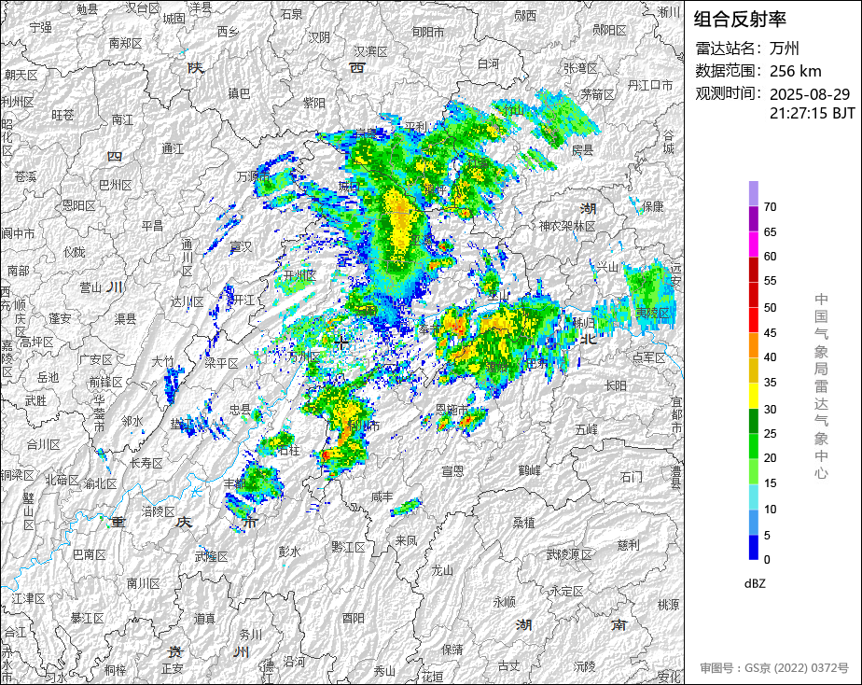Click the radar station name 万州 in the info panel
Image resolution: width=862 pixels, height=685 pixels.
click(x=784, y=49)
